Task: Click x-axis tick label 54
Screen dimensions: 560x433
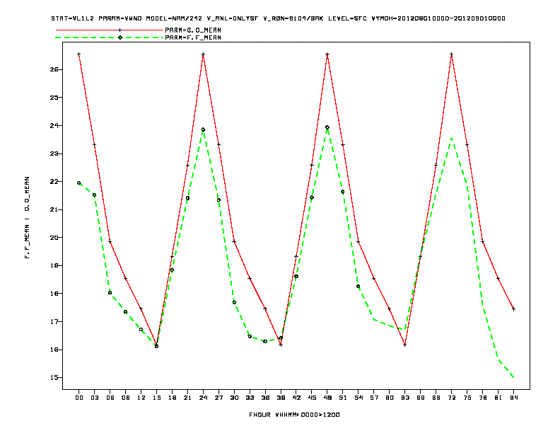Action: point(358,398)
